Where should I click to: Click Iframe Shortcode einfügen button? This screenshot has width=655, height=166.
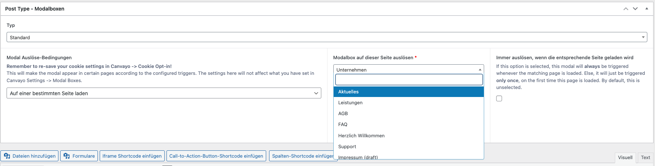coord(132,156)
